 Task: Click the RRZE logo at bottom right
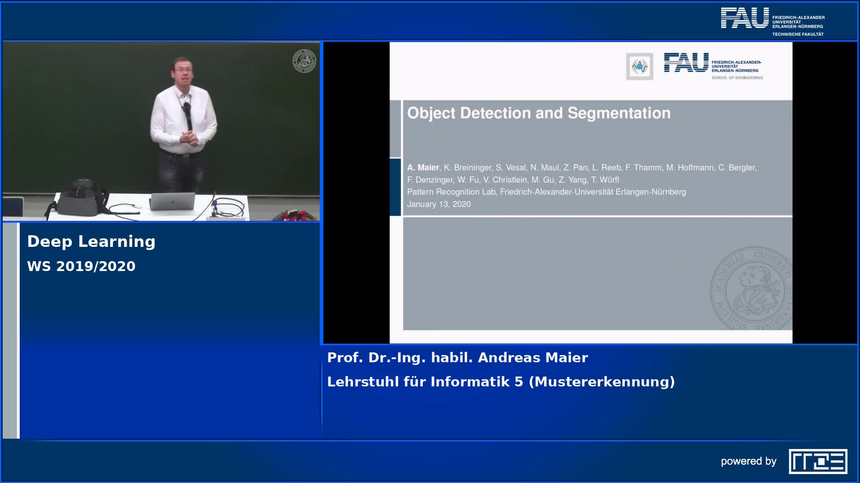click(817, 461)
